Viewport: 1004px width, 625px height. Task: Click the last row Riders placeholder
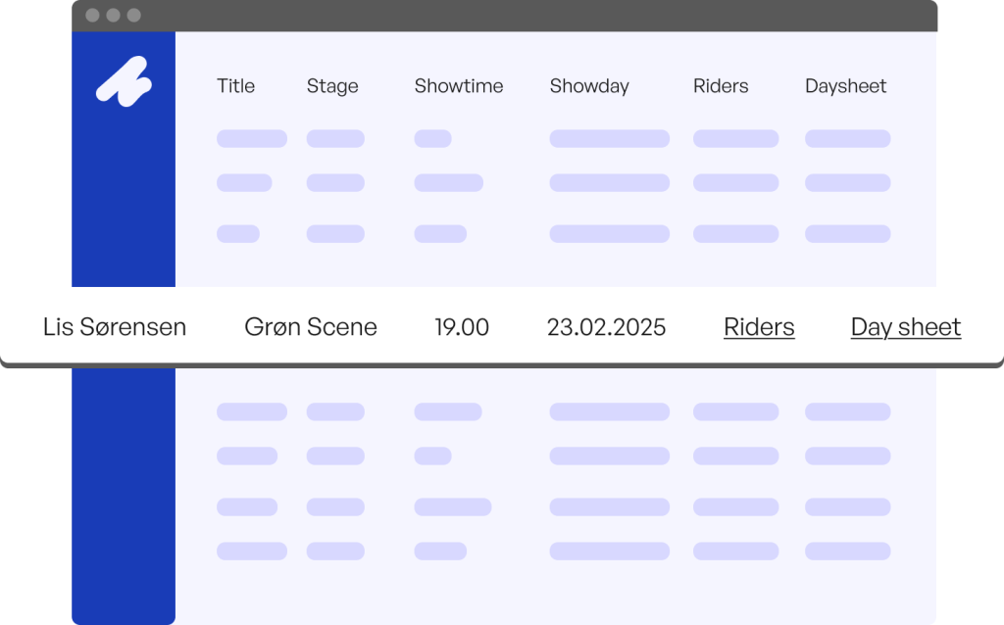pos(735,551)
